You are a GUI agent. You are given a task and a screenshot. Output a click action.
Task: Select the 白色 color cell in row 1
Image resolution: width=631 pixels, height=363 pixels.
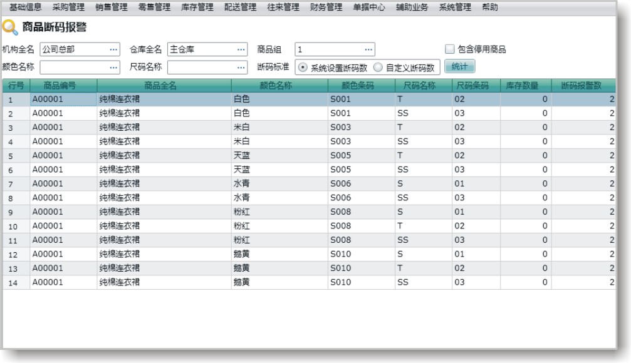click(x=279, y=99)
